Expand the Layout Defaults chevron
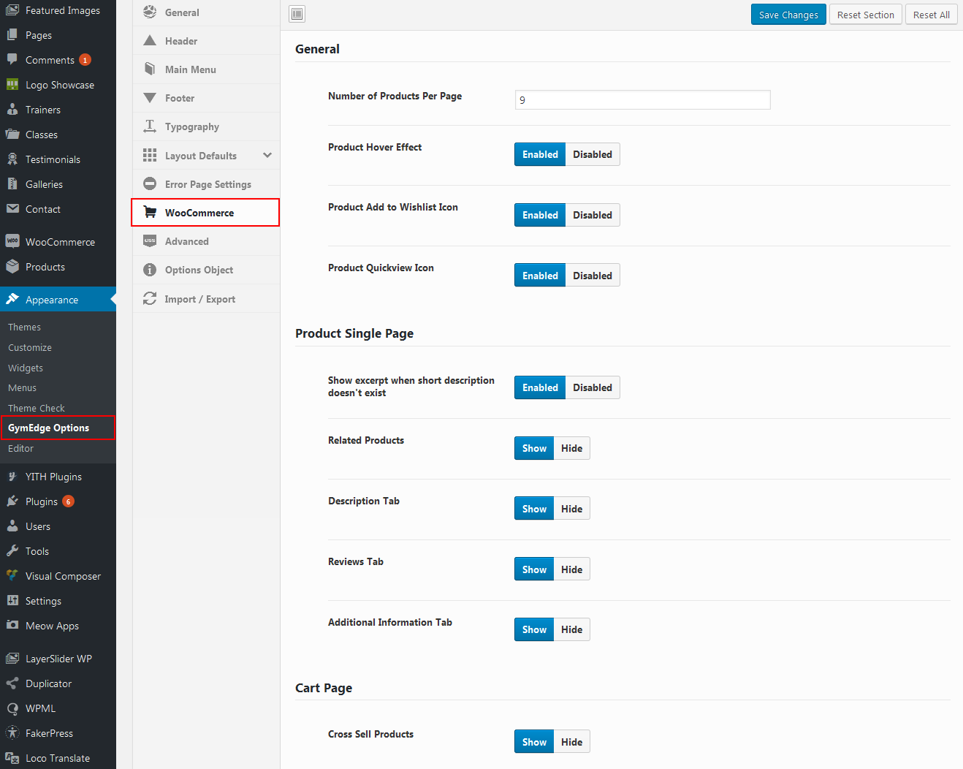Screen dimensions: 963x769 [267, 156]
